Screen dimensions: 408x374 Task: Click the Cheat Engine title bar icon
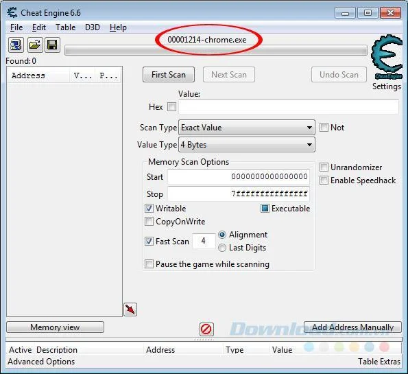[12, 13]
